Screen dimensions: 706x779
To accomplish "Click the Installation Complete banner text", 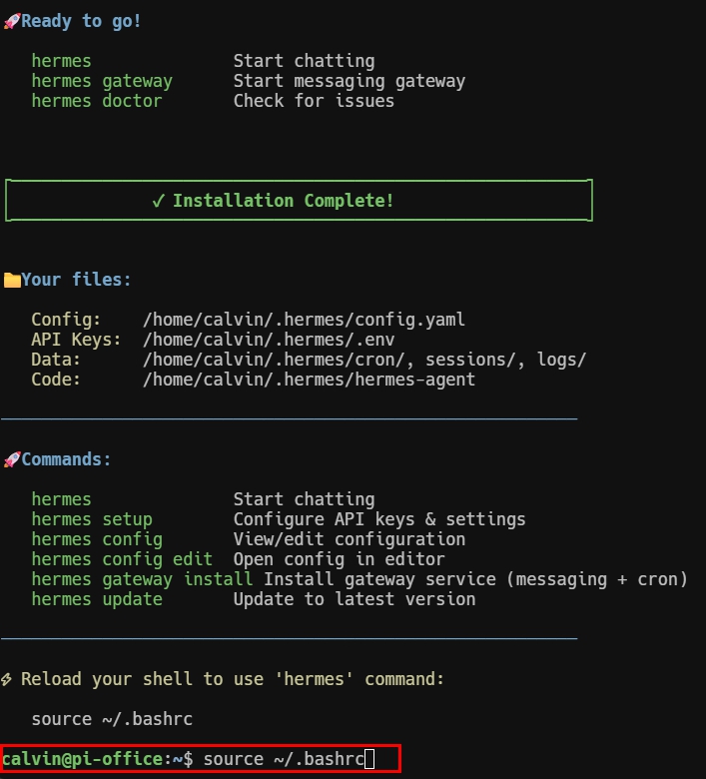I will [283, 201].
